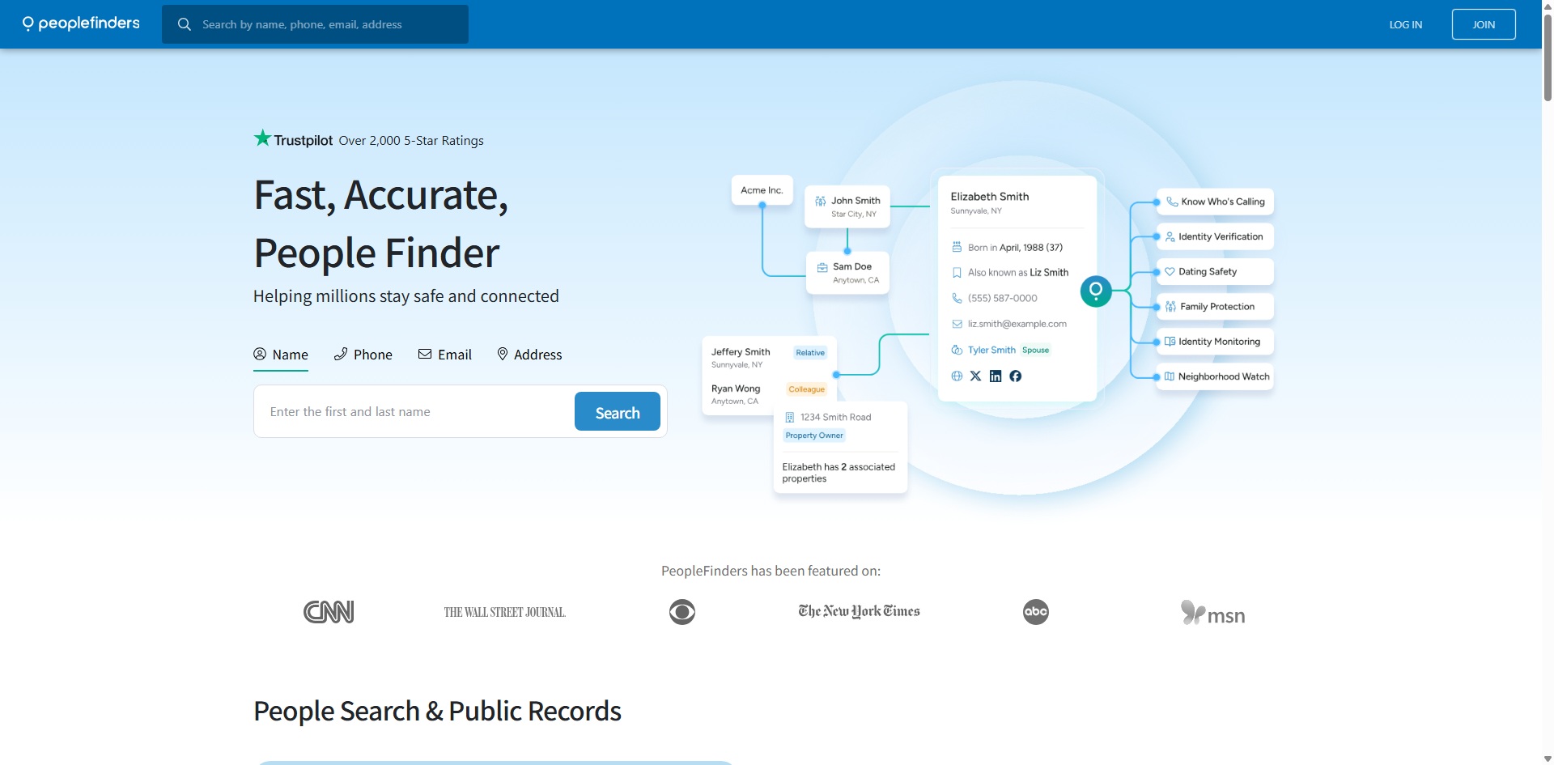This screenshot has width=1554, height=765.
Task: Click the peoplefinders logo in header
Action: pyautogui.click(x=81, y=23)
